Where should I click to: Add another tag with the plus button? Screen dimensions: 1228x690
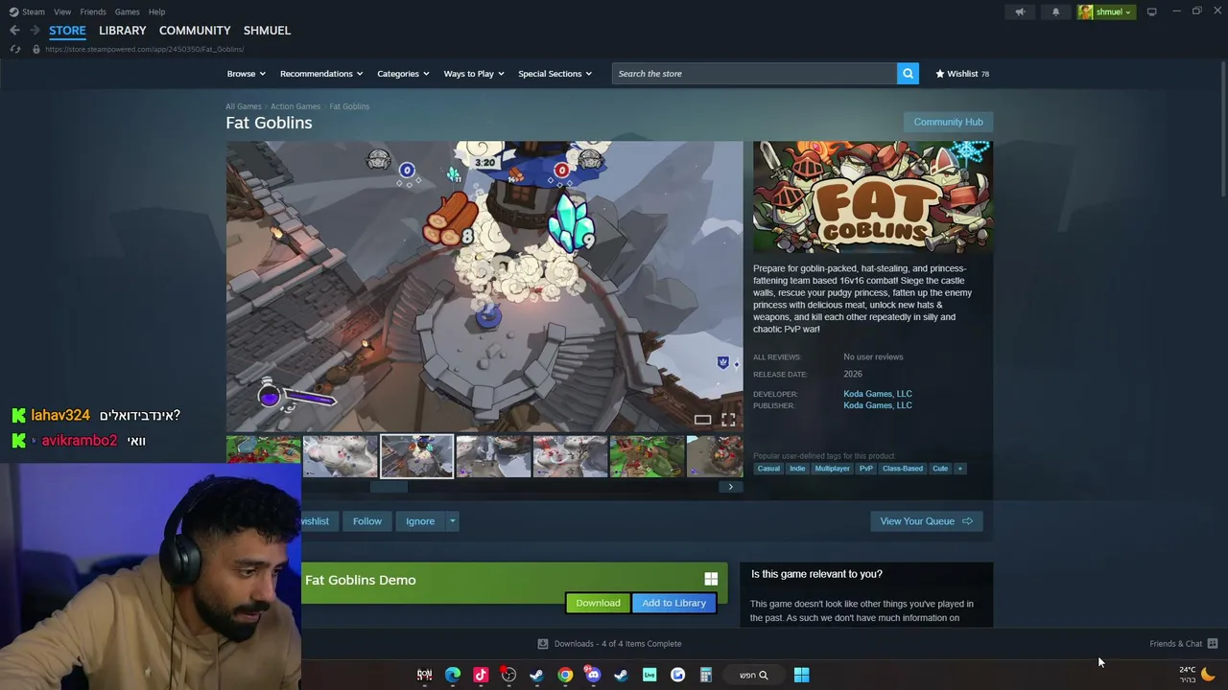click(x=959, y=469)
